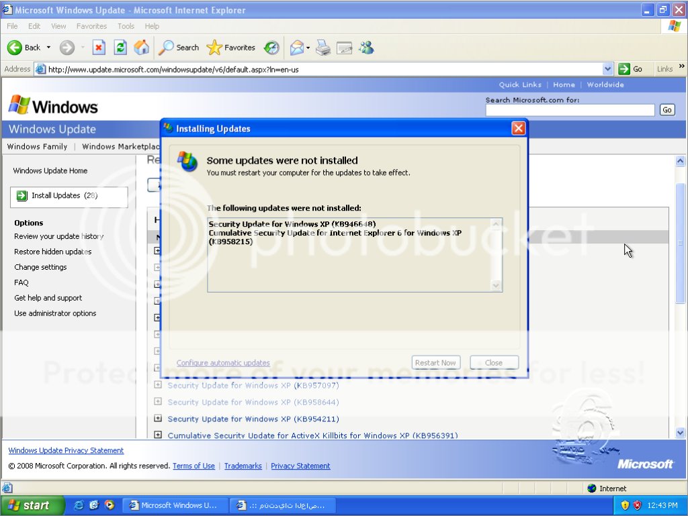Open the View menu
Screen dimensions: 688x516
pyautogui.click(x=58, y=26)
